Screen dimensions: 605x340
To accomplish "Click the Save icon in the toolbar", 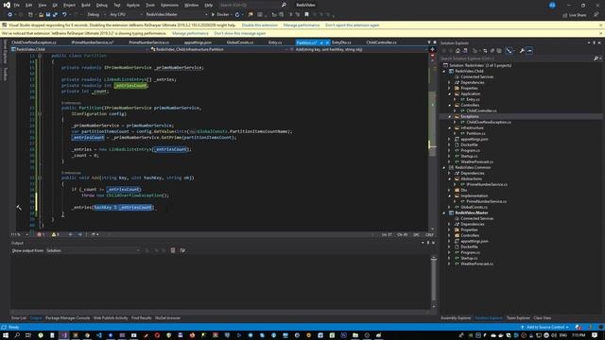I will pos(48,15).
